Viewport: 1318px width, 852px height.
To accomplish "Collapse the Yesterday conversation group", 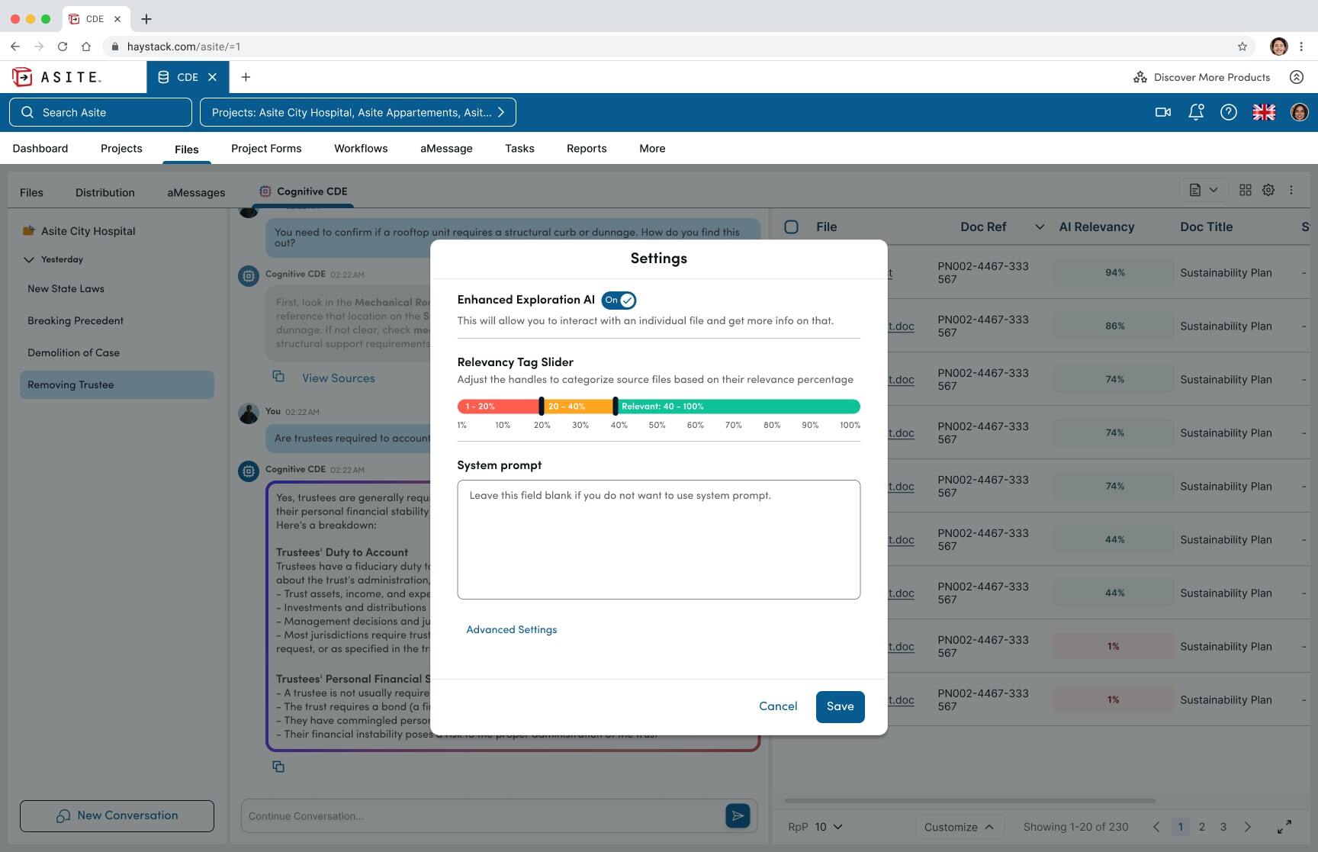I will 29,259.
